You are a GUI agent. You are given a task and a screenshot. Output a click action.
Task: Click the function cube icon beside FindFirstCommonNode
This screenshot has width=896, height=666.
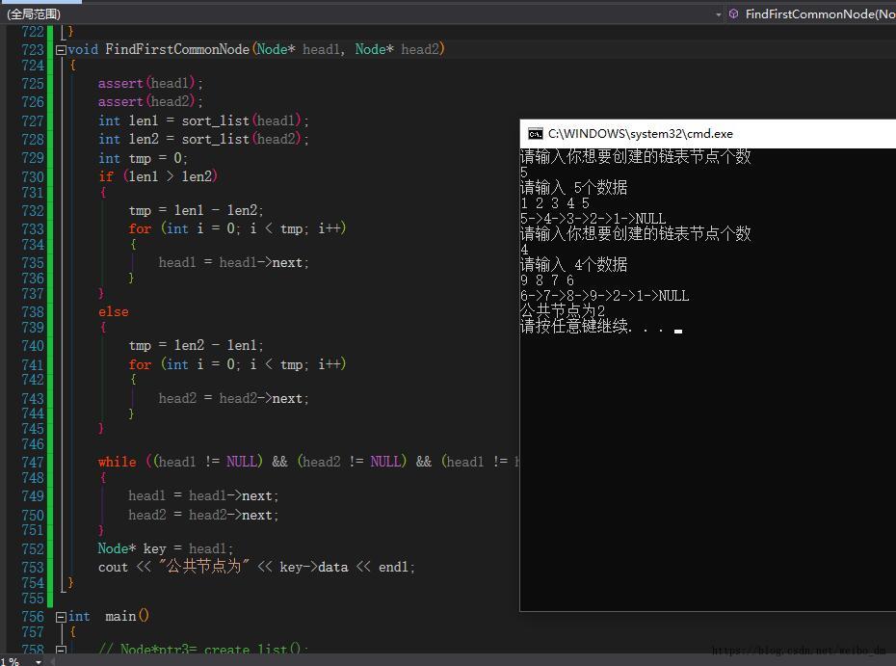pos(734,13)
